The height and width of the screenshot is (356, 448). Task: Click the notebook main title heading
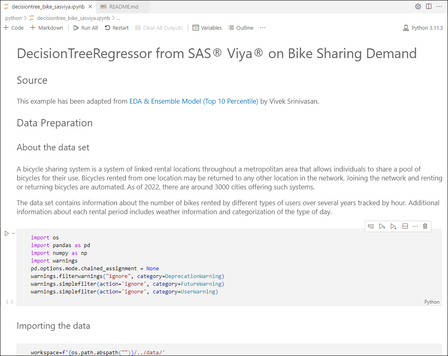[217, 54]
